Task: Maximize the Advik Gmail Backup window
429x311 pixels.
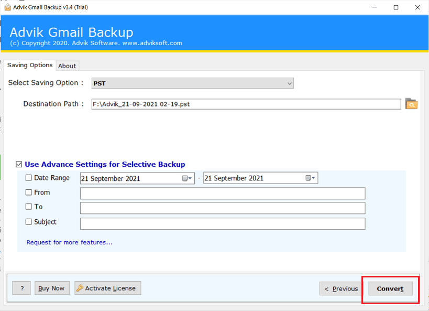Action: click(396, 7)
